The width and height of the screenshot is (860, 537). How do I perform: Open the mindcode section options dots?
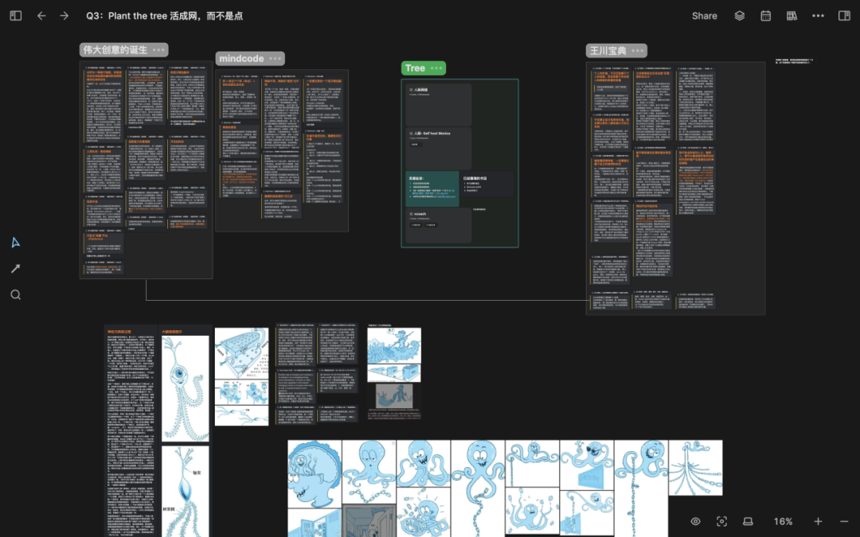[276, 59]
